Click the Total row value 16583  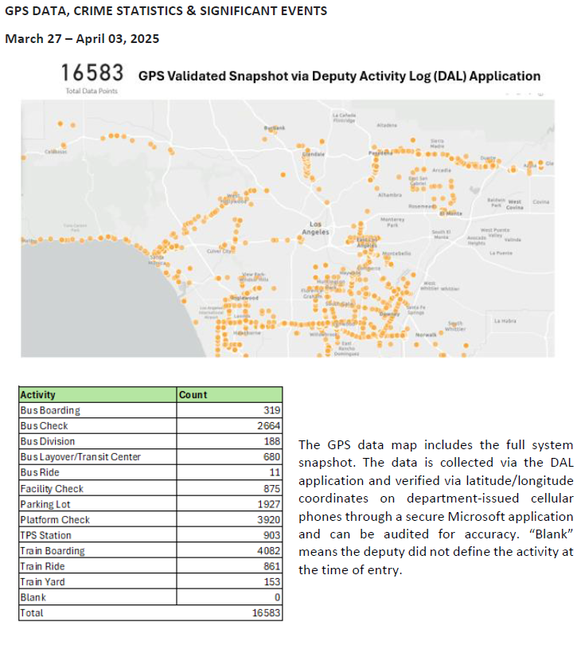pos(263,613)
